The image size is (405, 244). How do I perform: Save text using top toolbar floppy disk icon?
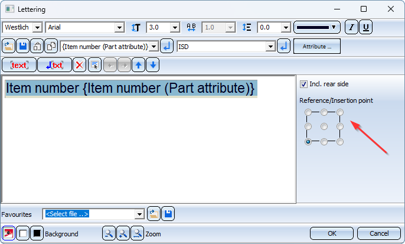22,47
